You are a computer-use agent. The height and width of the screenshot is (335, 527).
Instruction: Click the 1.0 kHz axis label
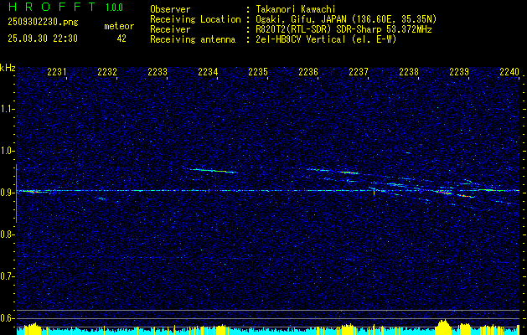7,151
